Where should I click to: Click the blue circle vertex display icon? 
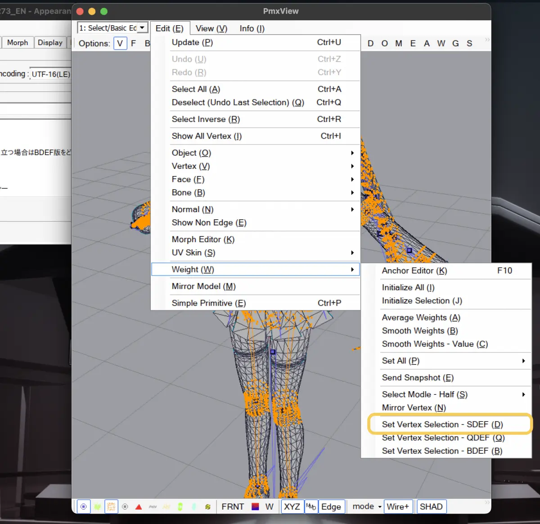pyautogui.click(x=84, y=507)
